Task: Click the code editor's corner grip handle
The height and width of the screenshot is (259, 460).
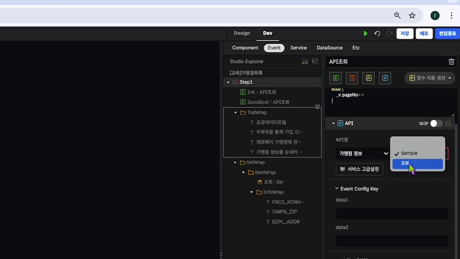Action: (x=453, y=115)
